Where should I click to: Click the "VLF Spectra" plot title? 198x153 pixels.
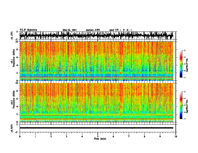[28, 30]
